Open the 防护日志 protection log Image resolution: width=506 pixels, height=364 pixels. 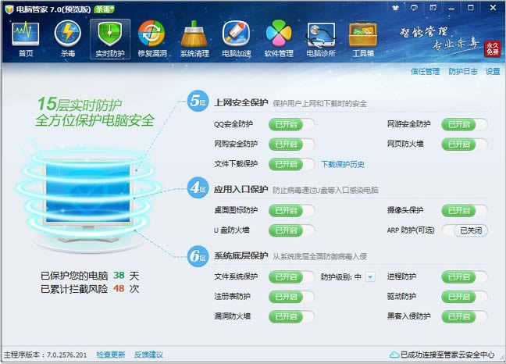point(463,71)
